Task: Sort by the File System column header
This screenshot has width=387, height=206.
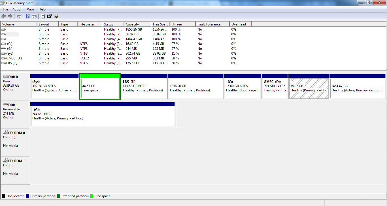Action: (x=90, y=24)
